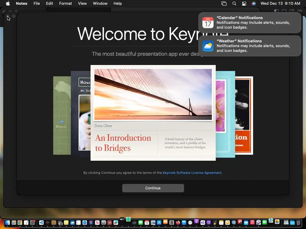Open the App Store from the Dock
Viewport: 306px width, 229px height.
click(x=159, y=222)
